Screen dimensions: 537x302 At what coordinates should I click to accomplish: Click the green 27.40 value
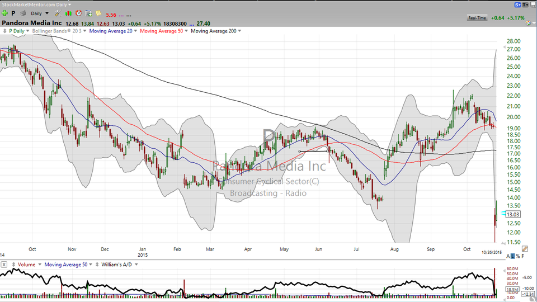point(204,24)
